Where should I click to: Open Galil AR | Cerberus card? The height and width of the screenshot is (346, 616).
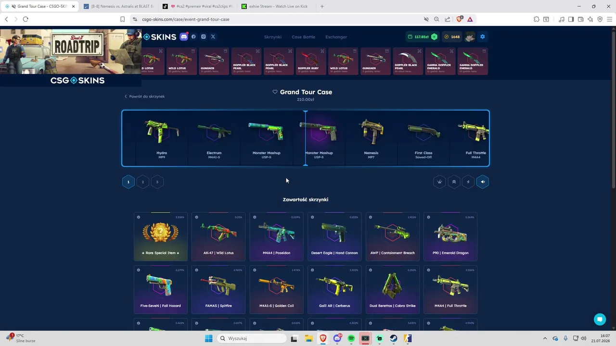[x=334, y=289]
